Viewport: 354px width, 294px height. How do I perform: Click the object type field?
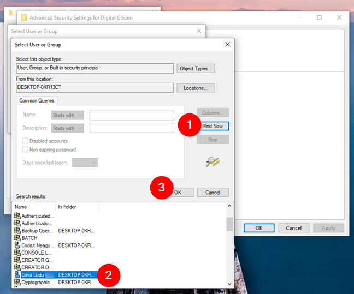tap(95, 68)
